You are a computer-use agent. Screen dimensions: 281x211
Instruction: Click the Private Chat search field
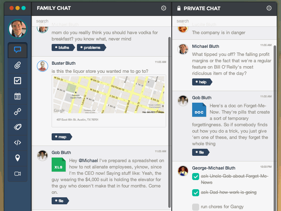(x=224, y=21)
